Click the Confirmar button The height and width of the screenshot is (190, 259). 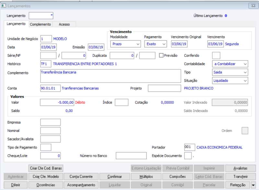coord(115,177)
